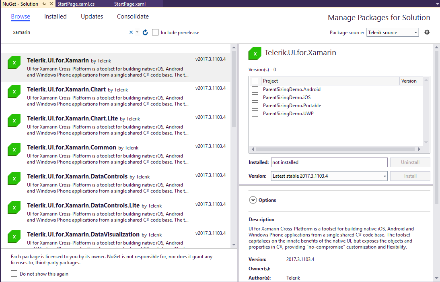Screen dimensions: 440x282
Task: Select the Telerik.UI.for.Xamarin.DataControls package title
Action: point(77,176)
